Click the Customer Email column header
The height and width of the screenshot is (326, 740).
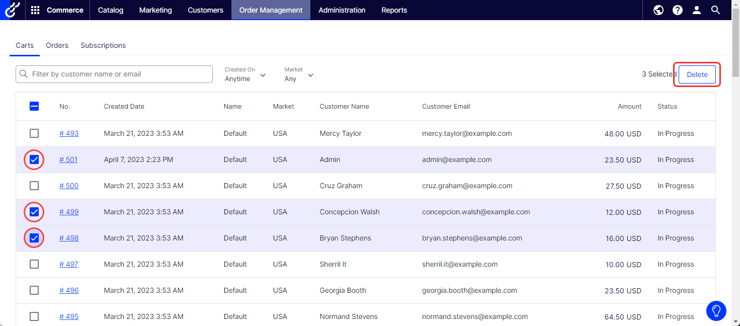(x=446, y=106)
